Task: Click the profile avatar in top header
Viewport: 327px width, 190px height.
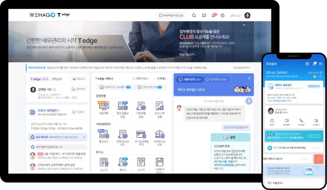Action: 247,15
